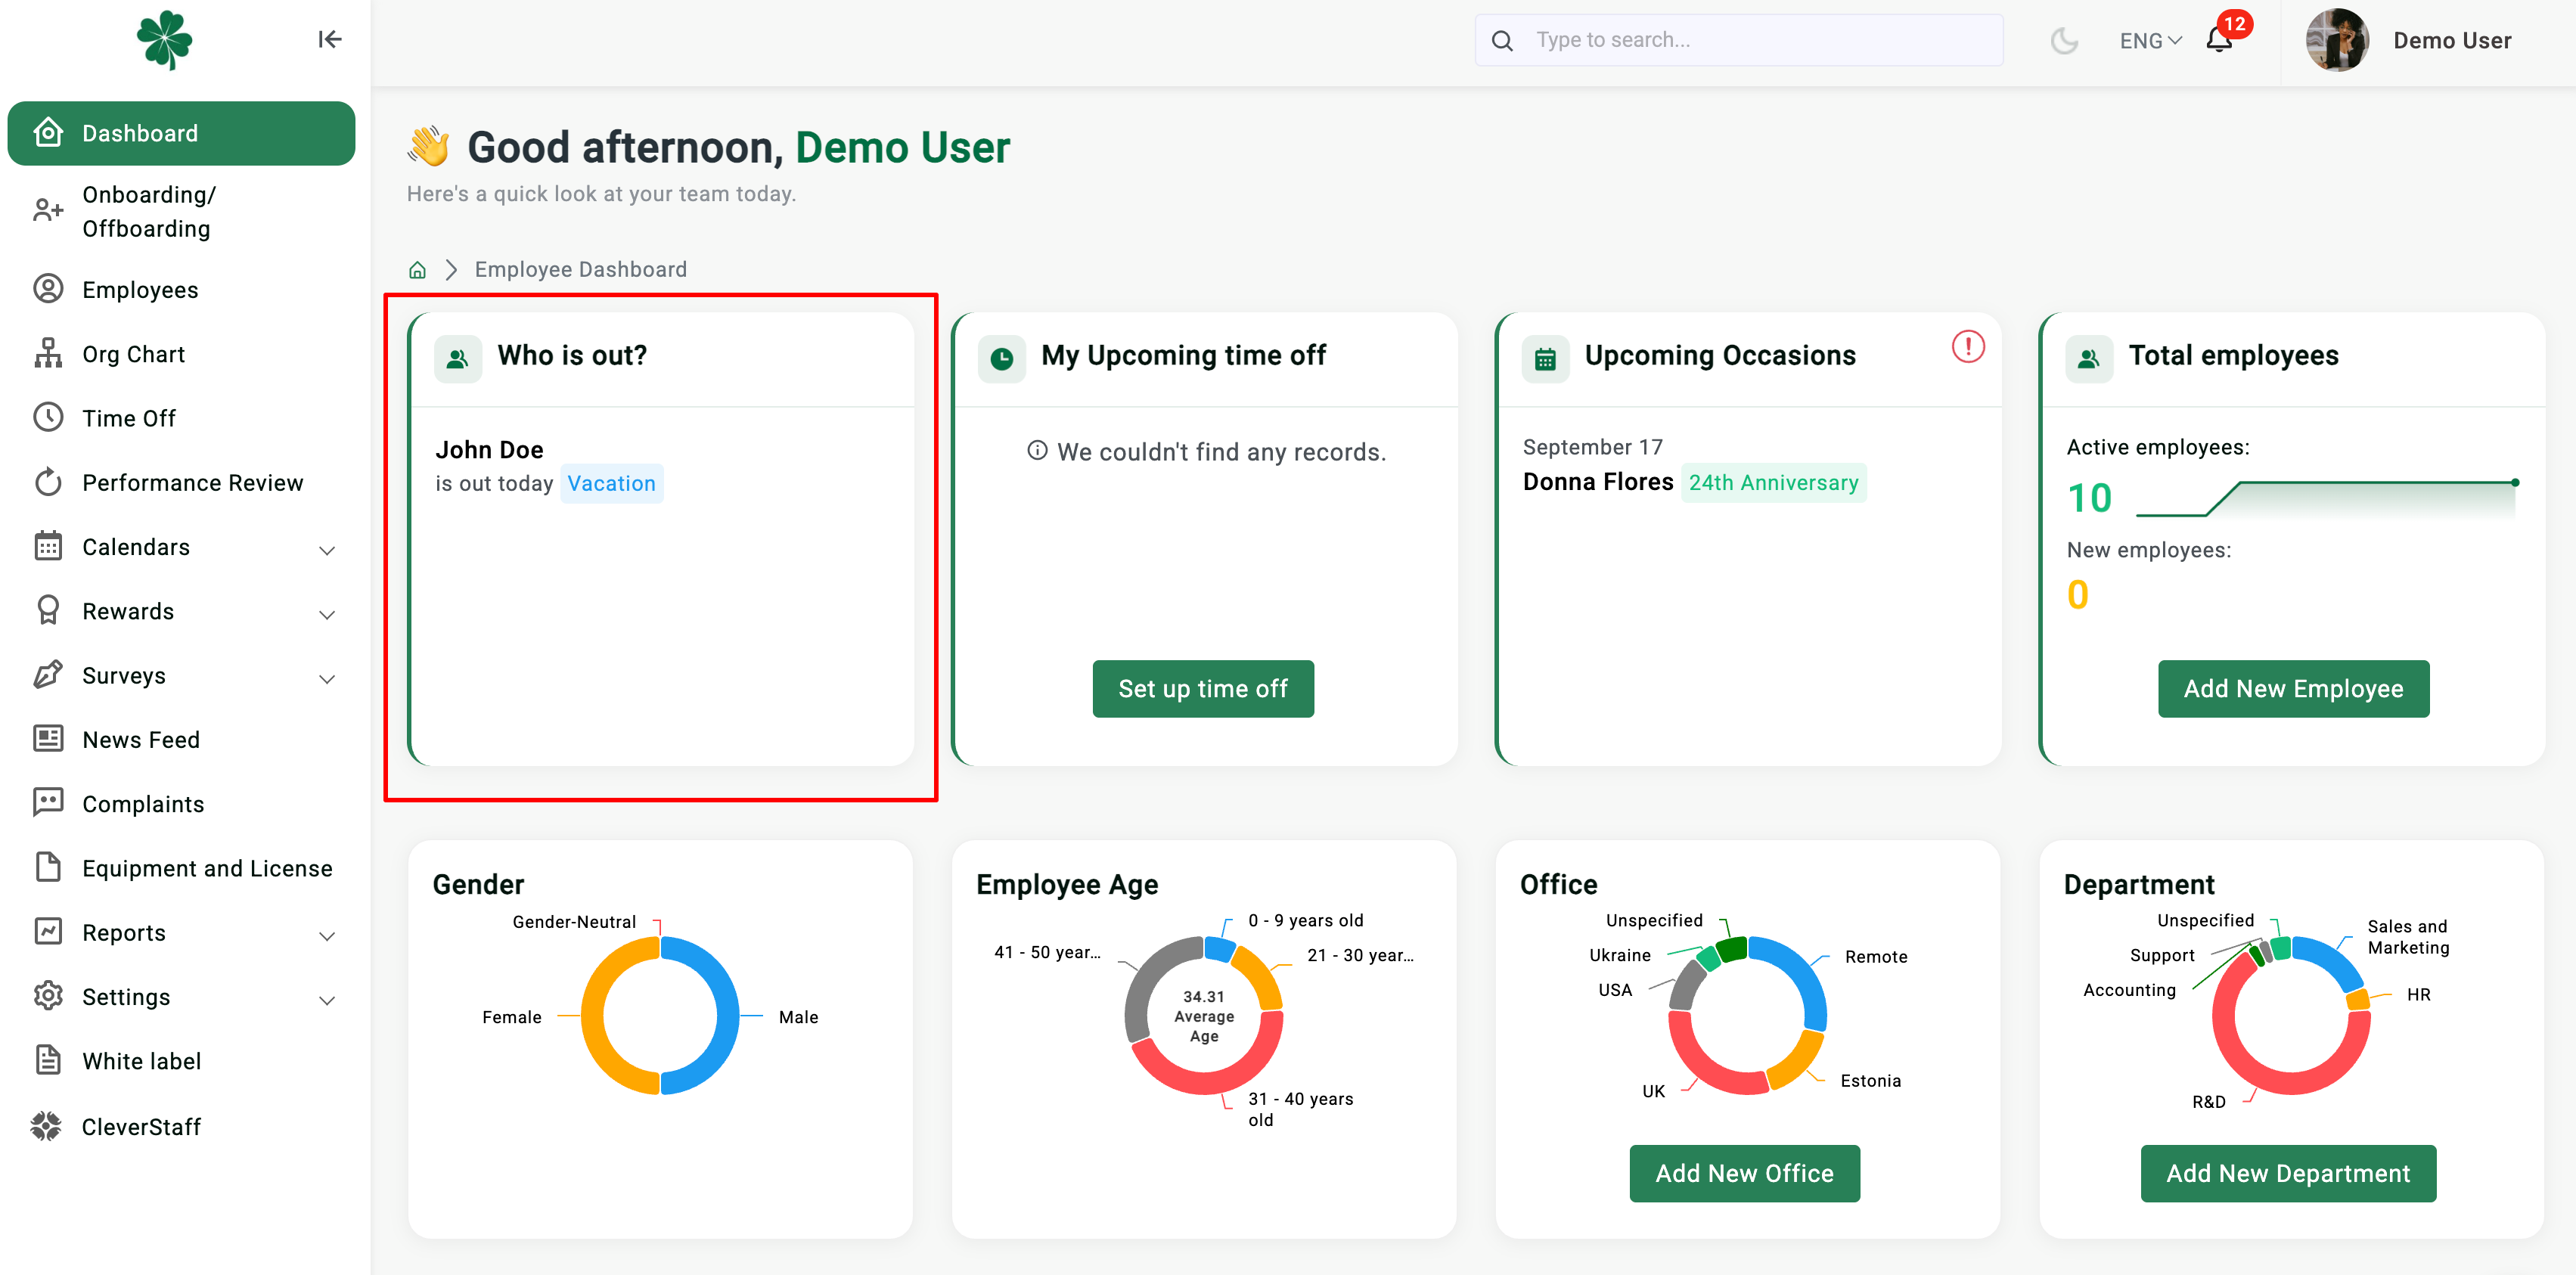Click the red alert icon on Upcoming Occasions
The height and width of the screenshot is (1275, 2576).
[x=1967, y=347]
